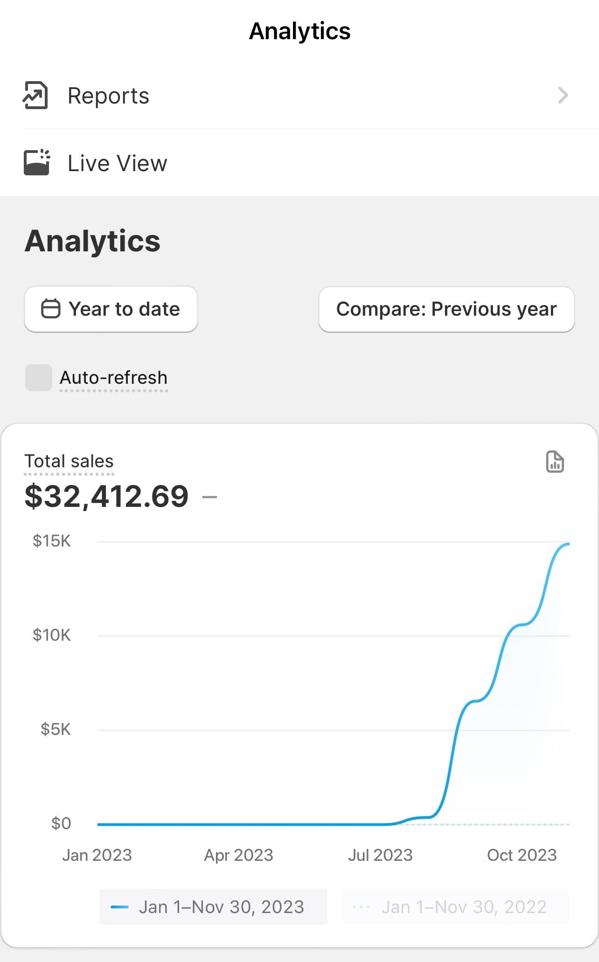Open the Reports menu item
599x962 pixels.
[x=108, y=96]
